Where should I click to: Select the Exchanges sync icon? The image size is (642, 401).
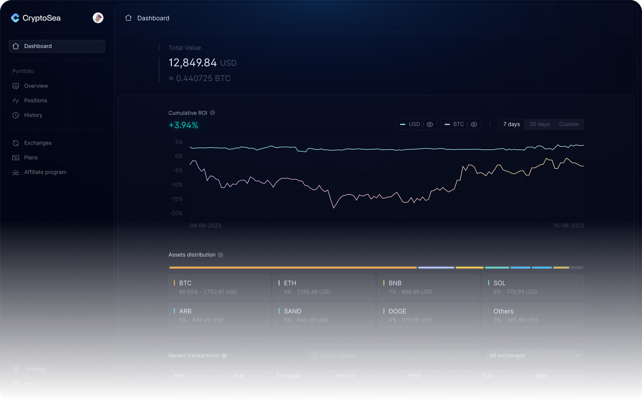(x=16, y=143)
